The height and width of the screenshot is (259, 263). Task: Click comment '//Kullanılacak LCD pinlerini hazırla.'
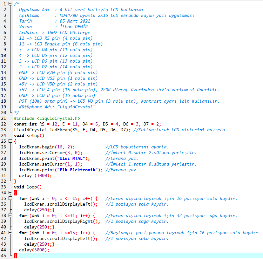coord(180,130)
